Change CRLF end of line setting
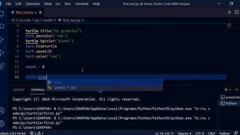 point(211,133)
